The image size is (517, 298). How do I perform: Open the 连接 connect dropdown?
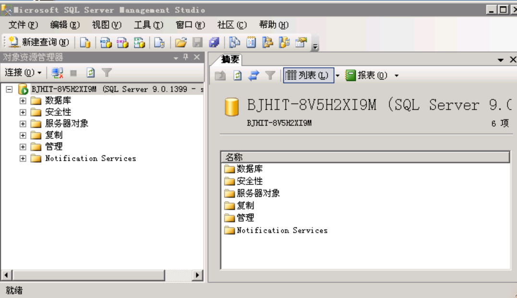pos(23,72)
